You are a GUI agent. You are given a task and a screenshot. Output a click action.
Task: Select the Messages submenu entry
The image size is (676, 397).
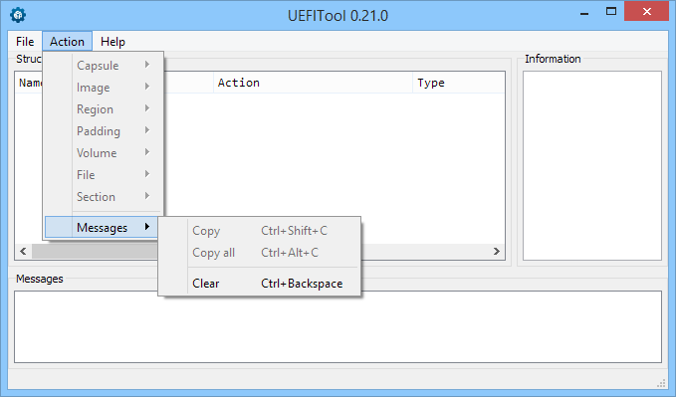pos(104,227)
